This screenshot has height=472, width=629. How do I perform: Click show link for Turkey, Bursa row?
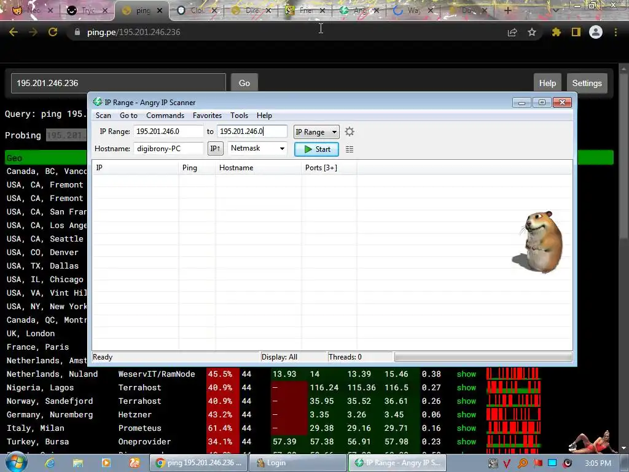pos(466,442)
